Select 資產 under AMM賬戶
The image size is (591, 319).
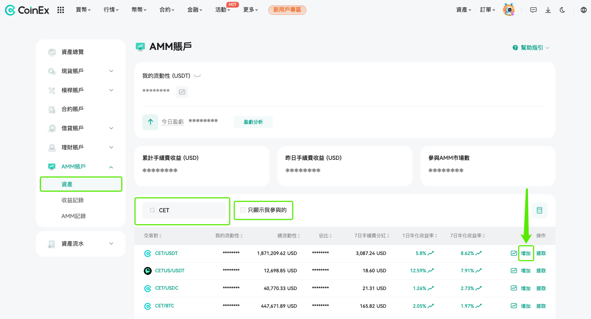[81, 184]
